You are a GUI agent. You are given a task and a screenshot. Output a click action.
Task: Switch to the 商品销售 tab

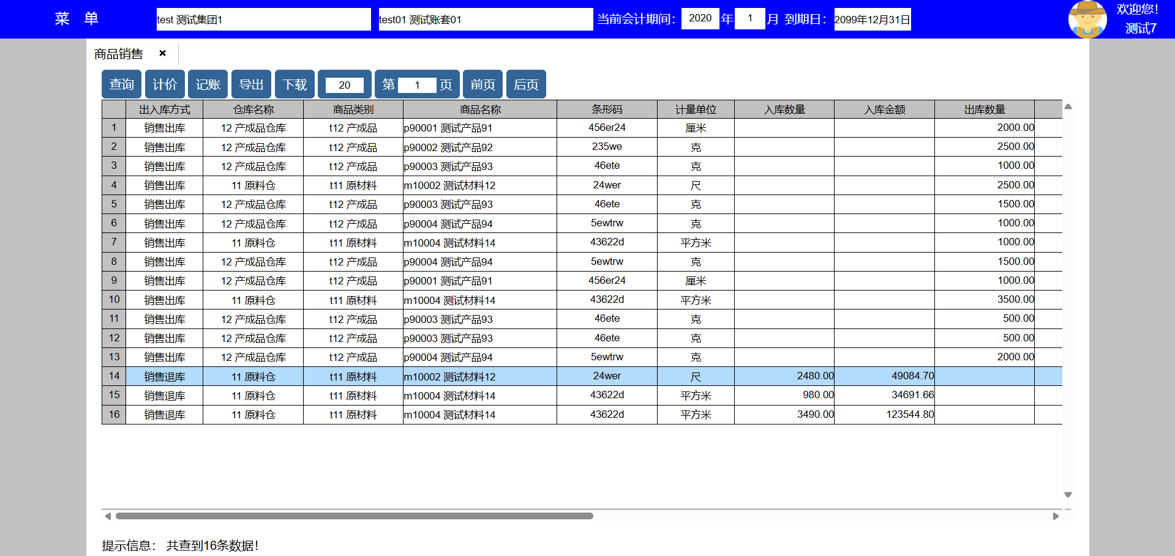point(119,54)
